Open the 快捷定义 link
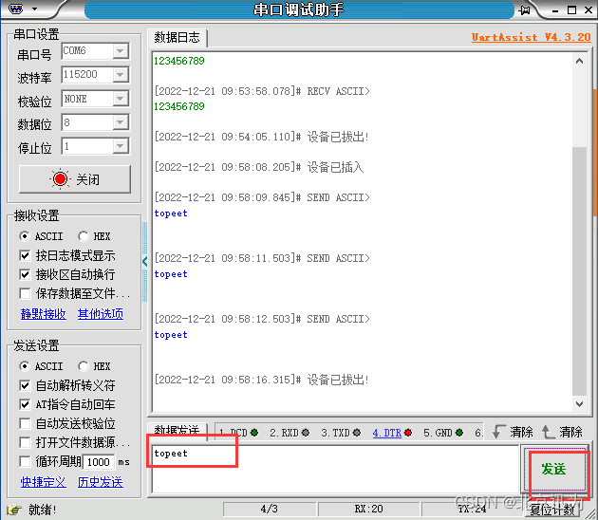The width and height of the screenshot is (598, 520). (x=43, y=482)
